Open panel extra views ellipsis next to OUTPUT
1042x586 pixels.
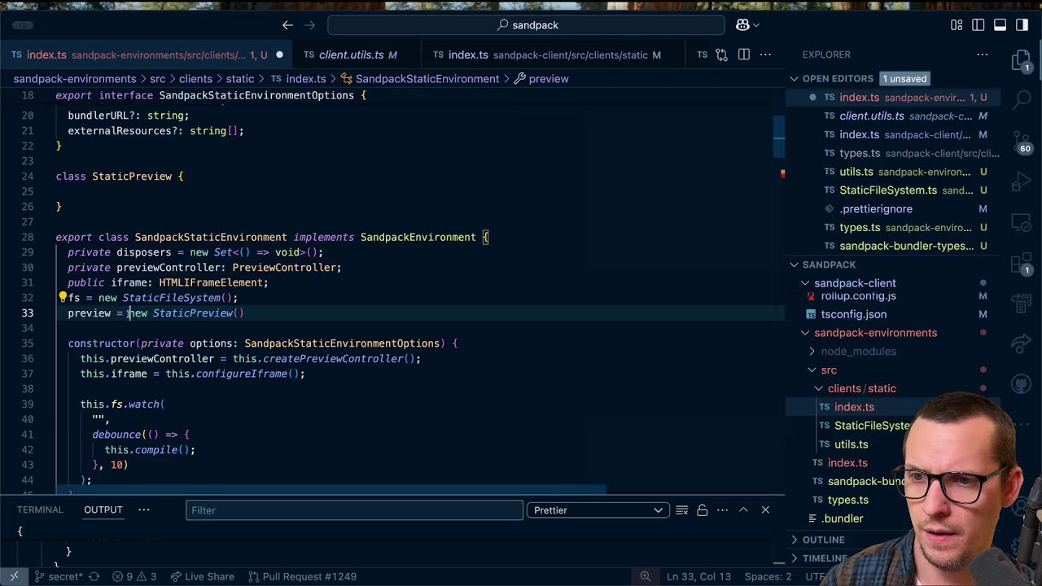144,509
